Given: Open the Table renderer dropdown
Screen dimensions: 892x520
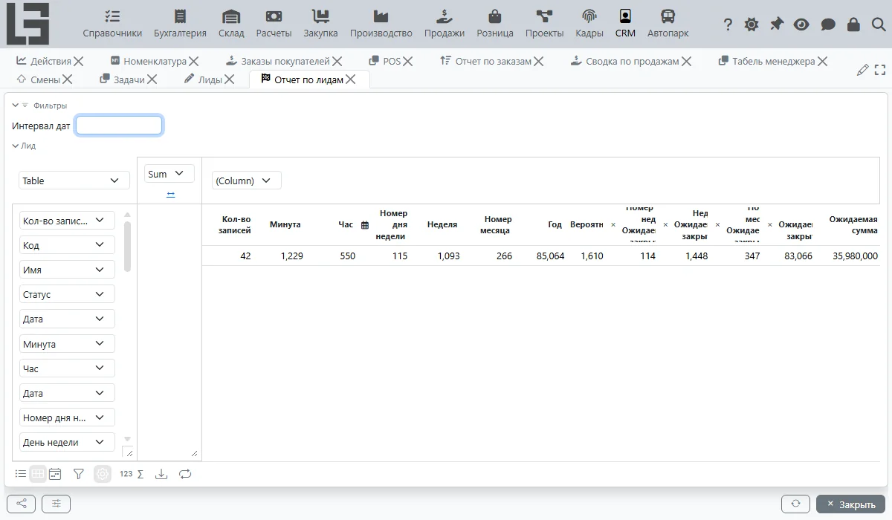Looking at the screenshot, I should point(74,181).
